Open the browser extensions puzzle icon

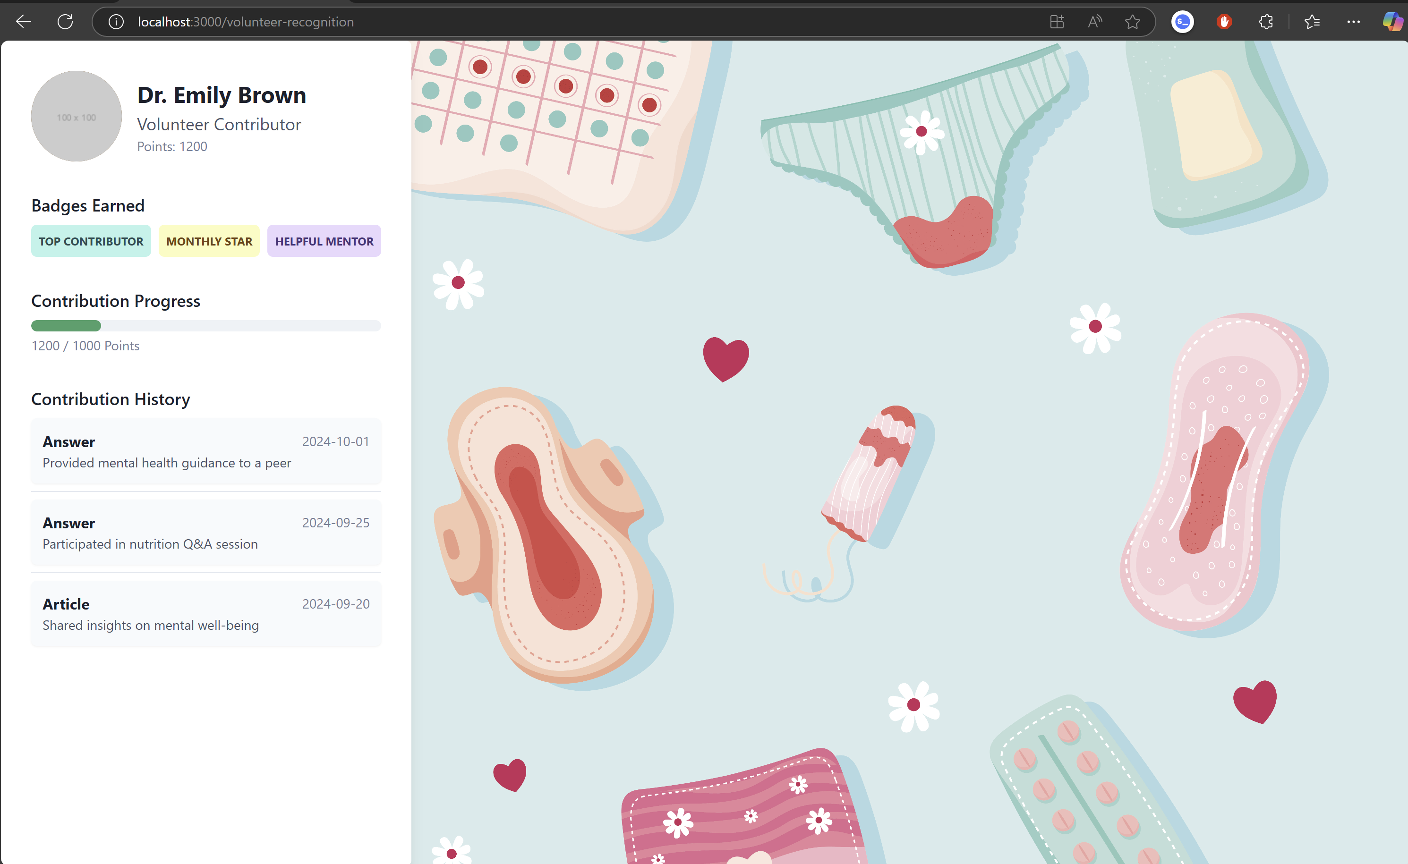pos(1266,22)
